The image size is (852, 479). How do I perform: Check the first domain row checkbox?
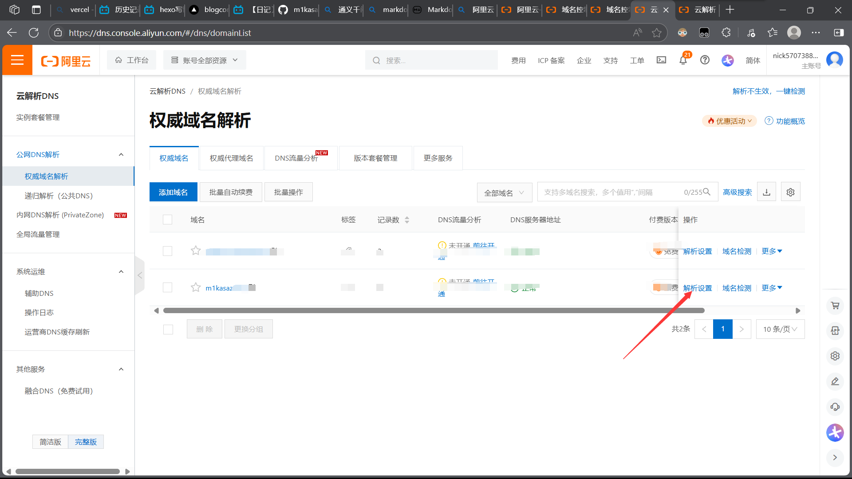point(167,251)
